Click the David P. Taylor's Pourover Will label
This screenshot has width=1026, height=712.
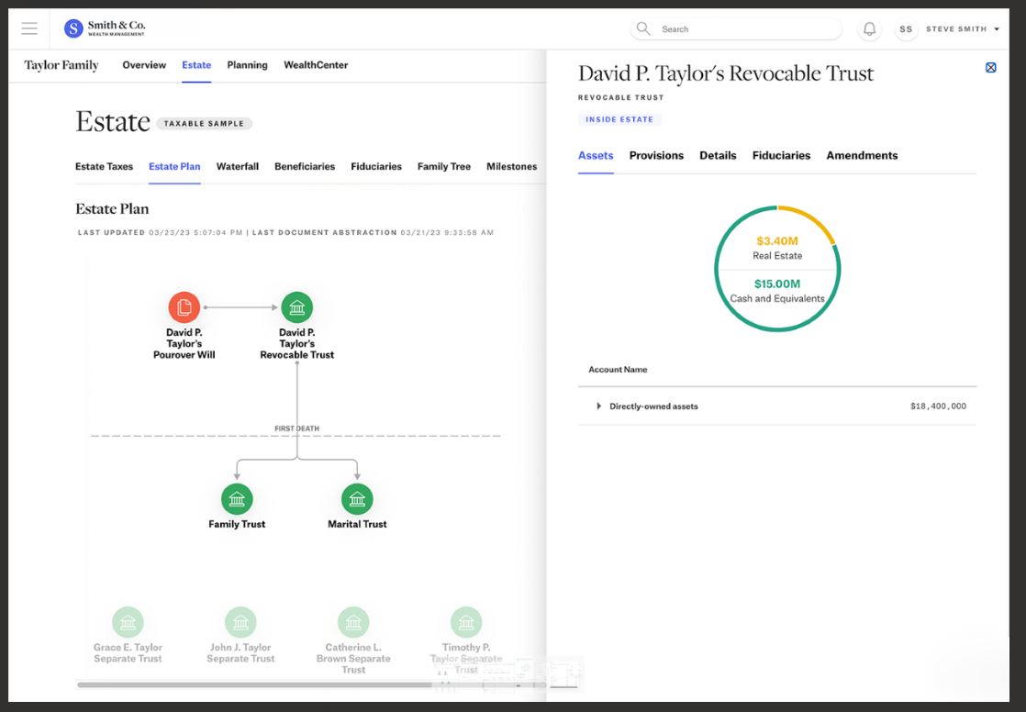point(184,343)
